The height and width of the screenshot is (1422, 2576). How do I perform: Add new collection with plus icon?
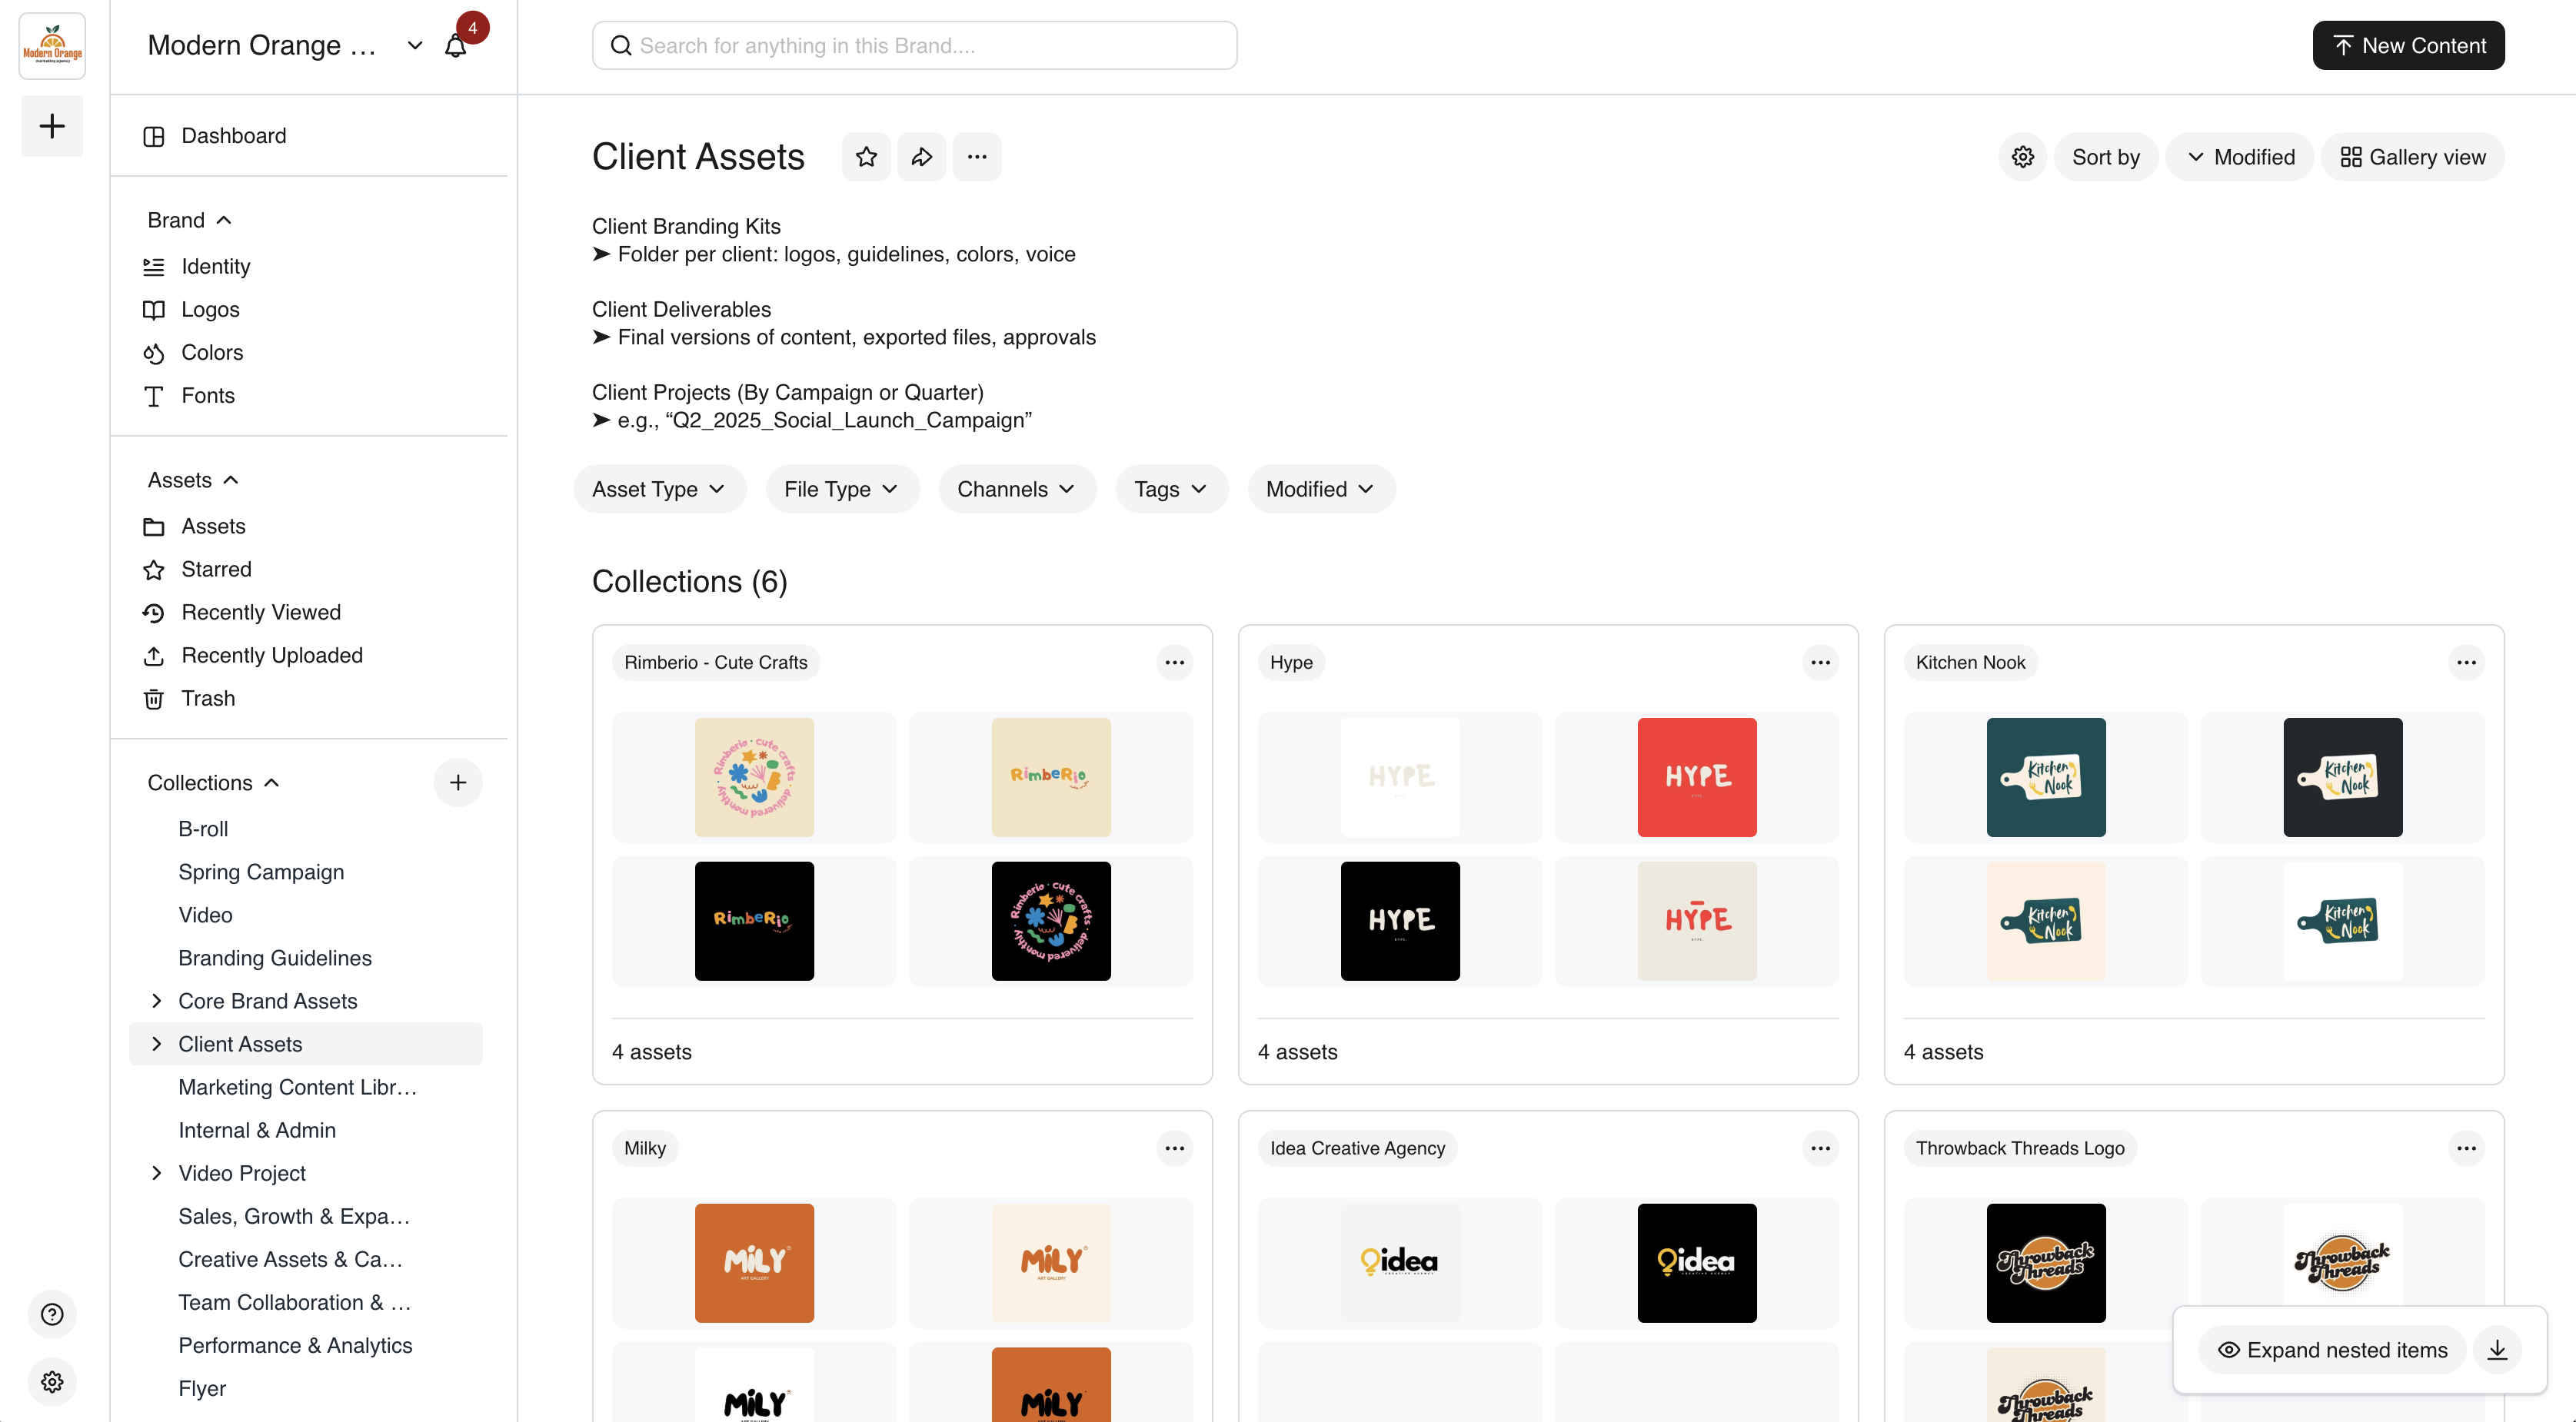pyautogui.click(x=458, y=782)
